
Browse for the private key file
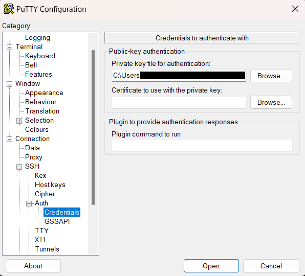pyautogui.click(x=271, y=76)
